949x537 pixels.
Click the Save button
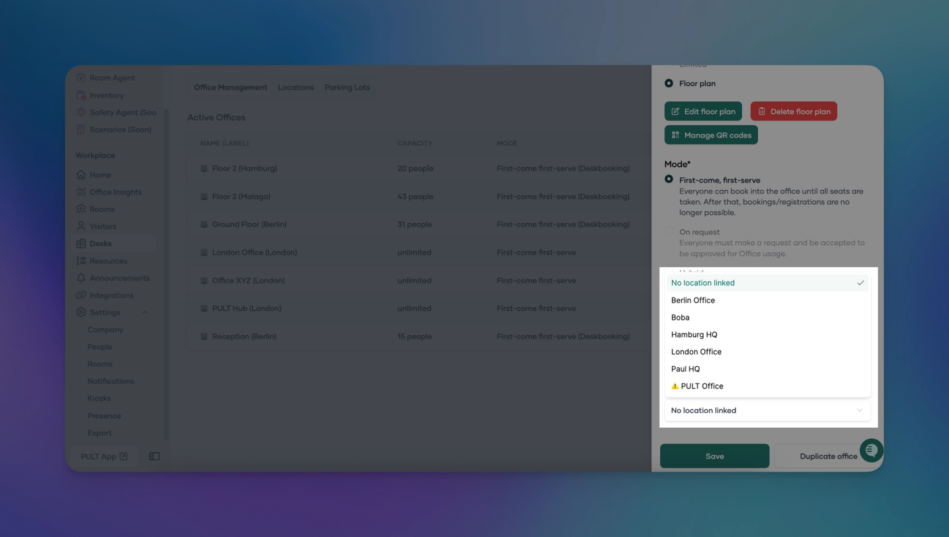coord(714,456)
